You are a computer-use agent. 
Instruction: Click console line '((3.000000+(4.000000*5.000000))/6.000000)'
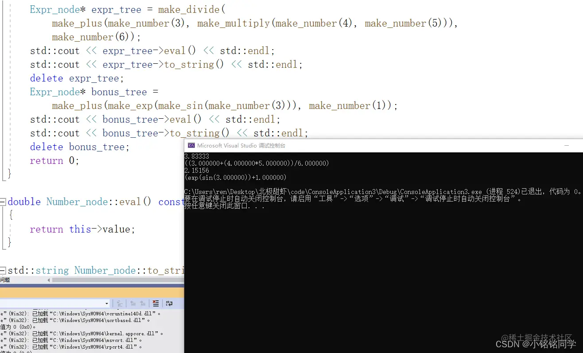[257, 163]
